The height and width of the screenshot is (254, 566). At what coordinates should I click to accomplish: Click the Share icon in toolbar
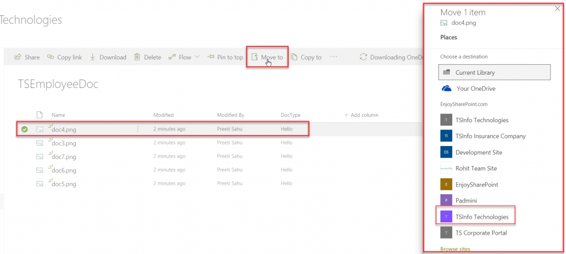tap(17, 57)
